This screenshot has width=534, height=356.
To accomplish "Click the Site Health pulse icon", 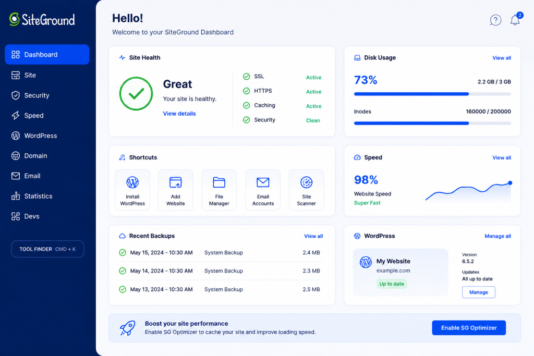I will coord(122,57).
